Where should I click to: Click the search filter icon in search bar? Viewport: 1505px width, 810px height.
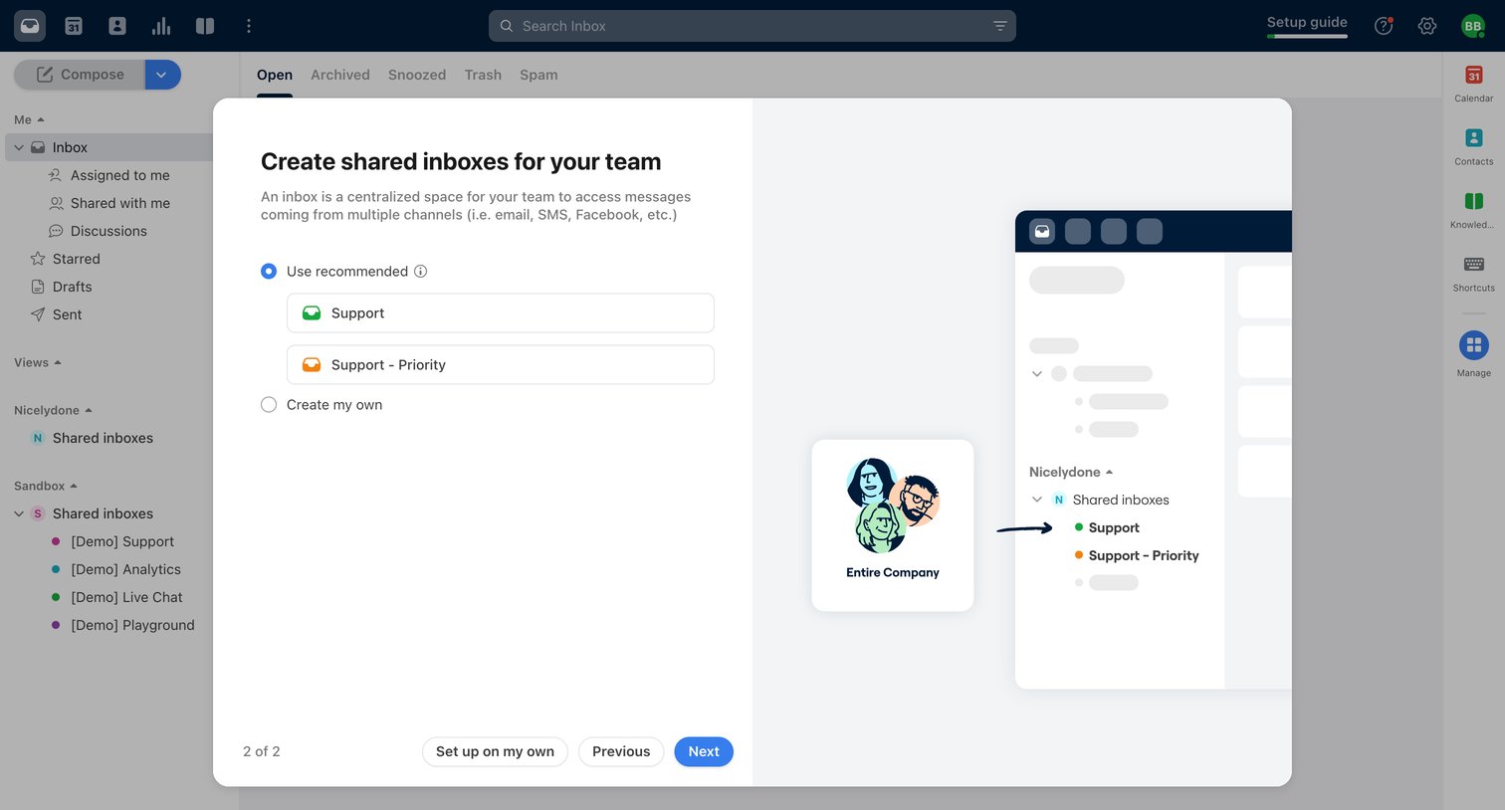click(1000, 26)
